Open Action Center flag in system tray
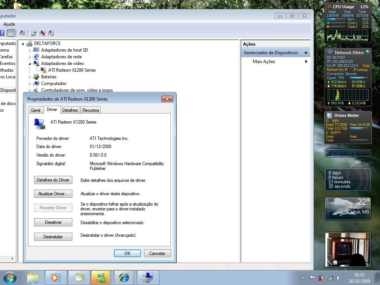 click(312, 278)
